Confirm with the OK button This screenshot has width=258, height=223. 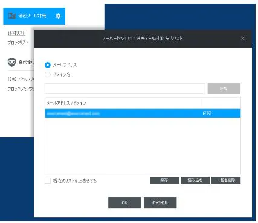point(124,203)
